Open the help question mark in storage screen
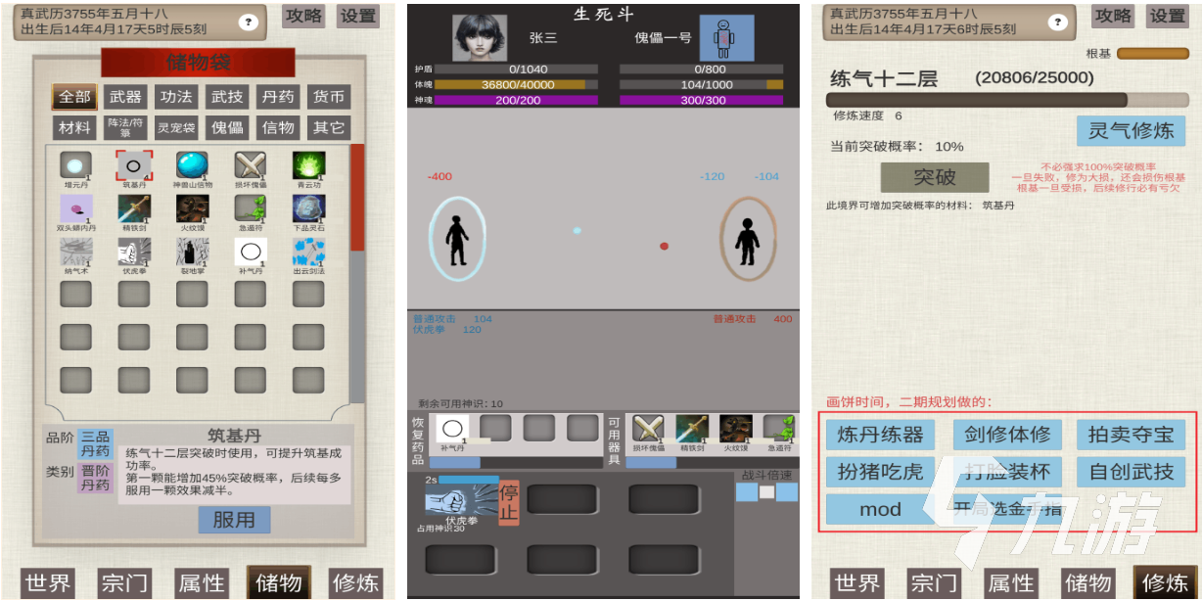The height and width of the screenshot is (601, 1202). tap(249, 22)
